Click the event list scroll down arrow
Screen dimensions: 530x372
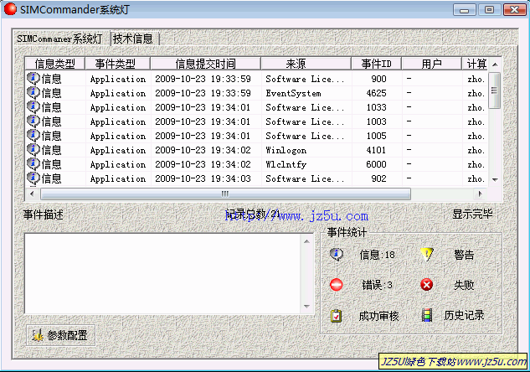[x=495, y=179]
